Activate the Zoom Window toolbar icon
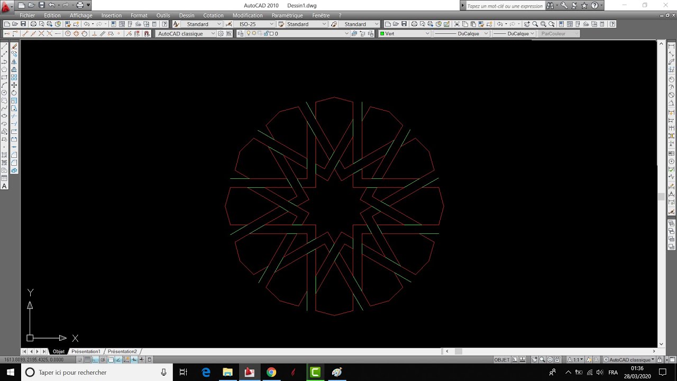677x381 pixels. pos(543,24)
